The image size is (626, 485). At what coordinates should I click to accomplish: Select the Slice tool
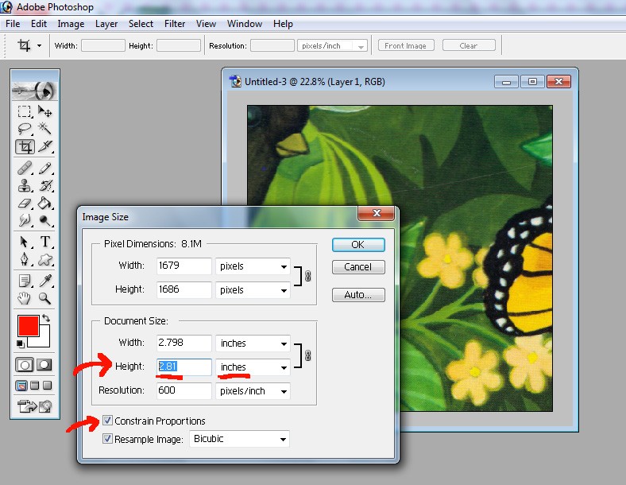pyautogui.click(x=44, y=146)
